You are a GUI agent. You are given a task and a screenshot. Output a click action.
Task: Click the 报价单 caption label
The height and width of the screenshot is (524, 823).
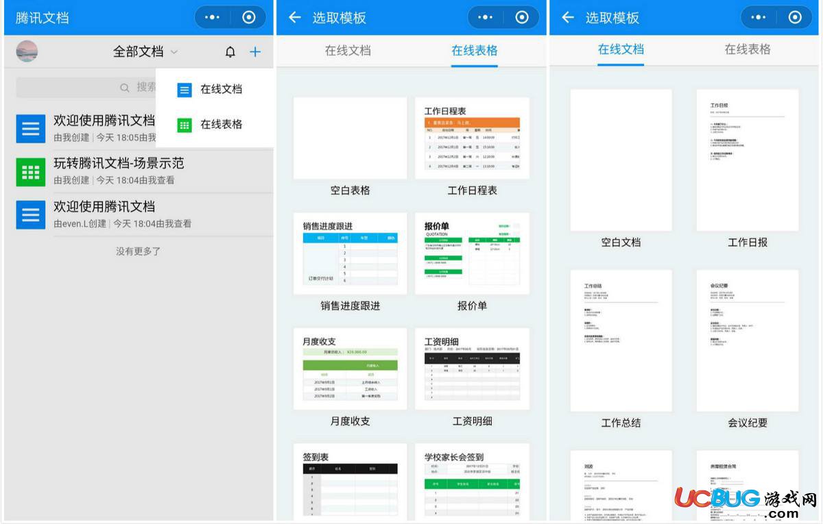coord(472,305)
